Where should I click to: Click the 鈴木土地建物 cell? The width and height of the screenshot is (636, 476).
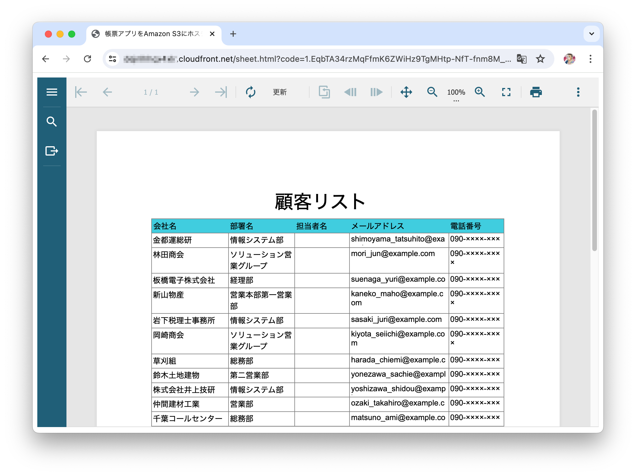pos(190,375)
